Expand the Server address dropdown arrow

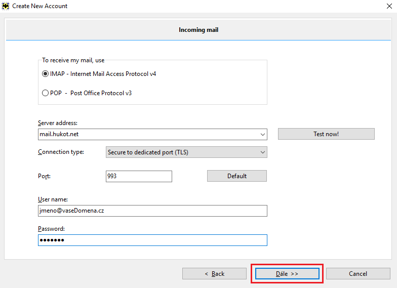point(262,135)
